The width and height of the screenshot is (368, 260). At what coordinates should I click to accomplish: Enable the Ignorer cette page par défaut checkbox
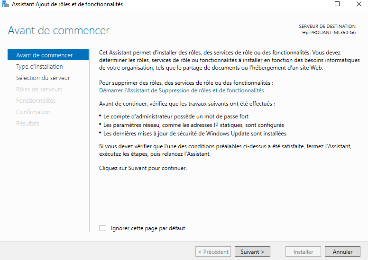pos(103,228)
